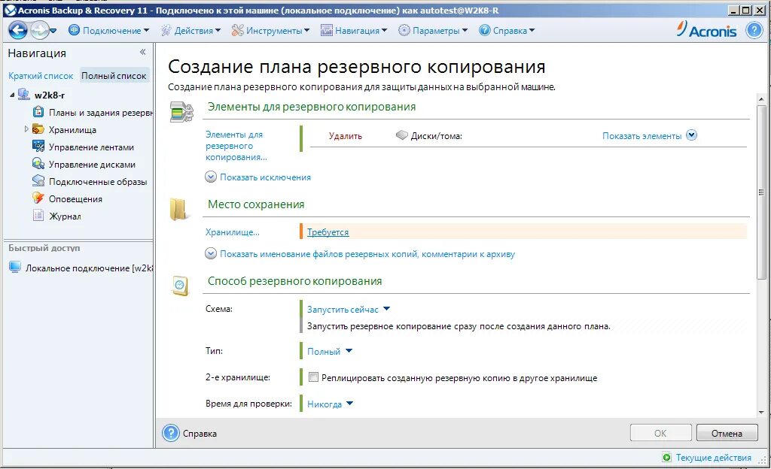This screenshot has height=469, width=771.
Task: Click the Способ резервного копирования clock icon
Action: pos(180,286)
